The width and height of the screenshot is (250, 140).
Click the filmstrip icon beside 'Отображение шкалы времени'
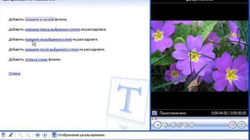pos(54,135)
